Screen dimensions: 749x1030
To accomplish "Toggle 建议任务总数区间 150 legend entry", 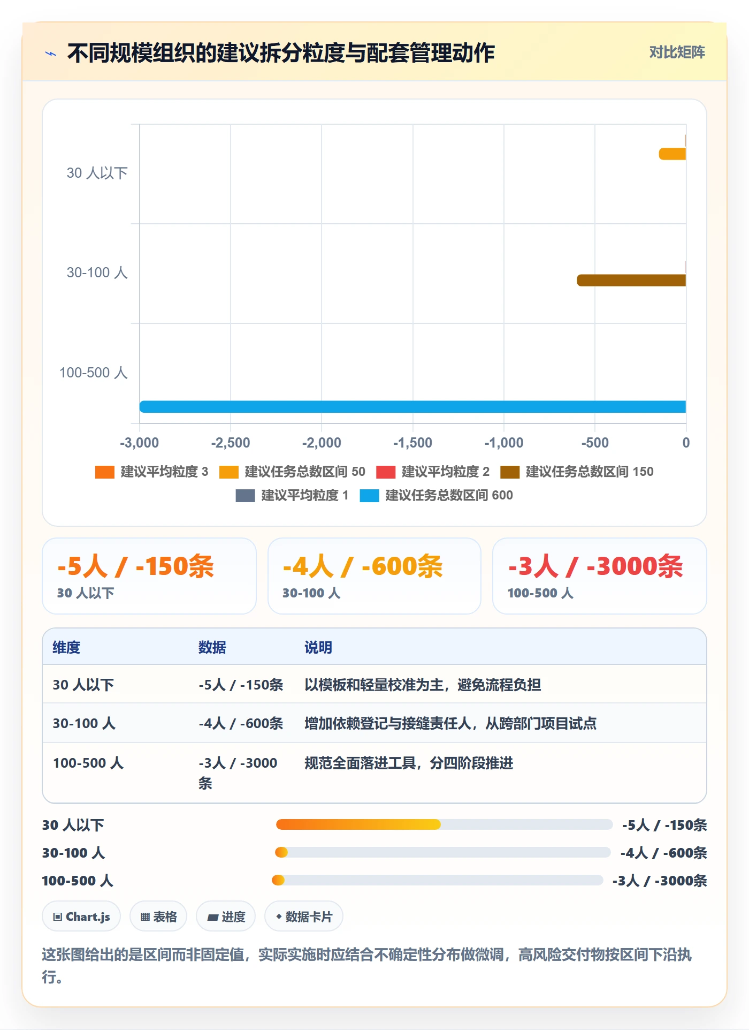I will tap(577, 472).
